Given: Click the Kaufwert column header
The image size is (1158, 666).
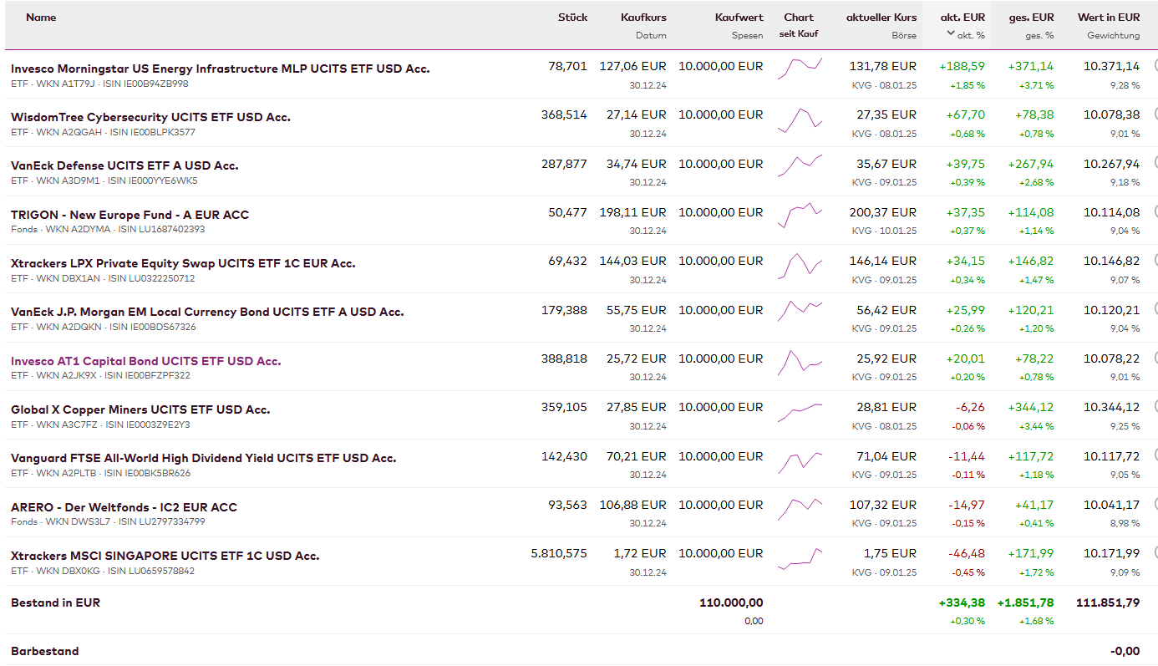Looking at the screenshot, I should click(739, 17).
